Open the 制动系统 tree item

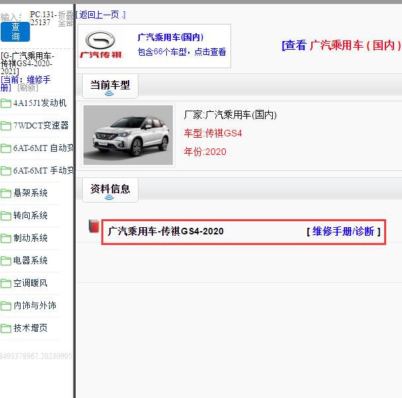[x=30, y=238]
